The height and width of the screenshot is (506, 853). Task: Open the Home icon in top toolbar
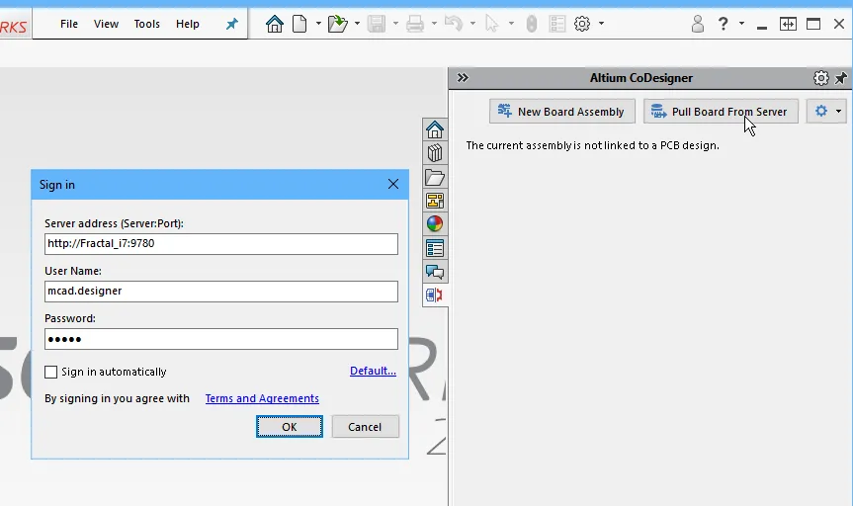(x=274, y=24)
